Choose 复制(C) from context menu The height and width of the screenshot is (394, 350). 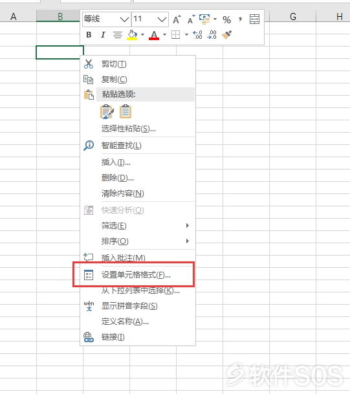click(x=138, y=80)
